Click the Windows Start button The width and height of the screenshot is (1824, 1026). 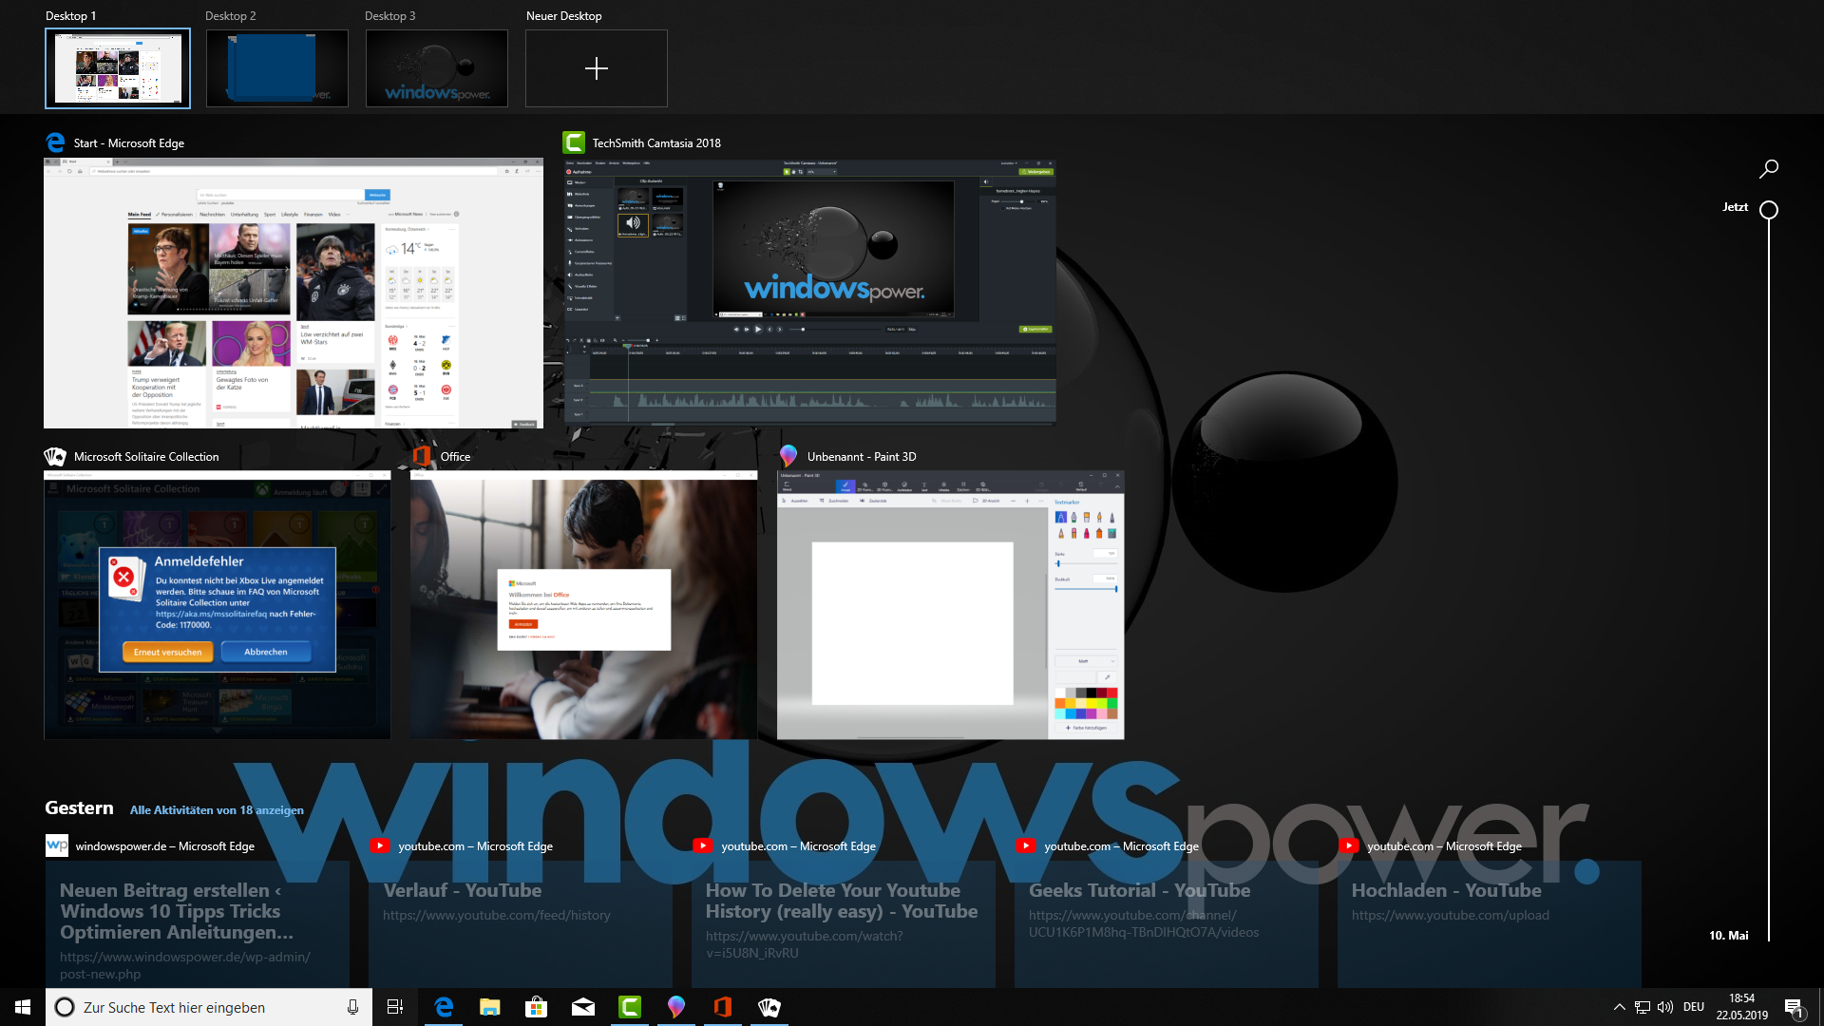coord(23,1007)
